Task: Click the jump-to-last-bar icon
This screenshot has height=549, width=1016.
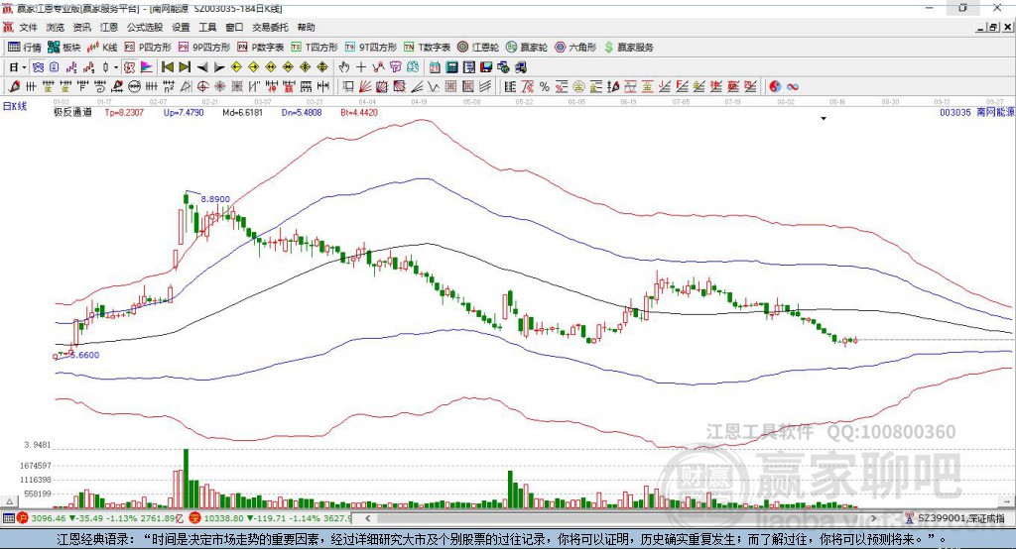Action: pyautogui.click(x=185, y=67)
